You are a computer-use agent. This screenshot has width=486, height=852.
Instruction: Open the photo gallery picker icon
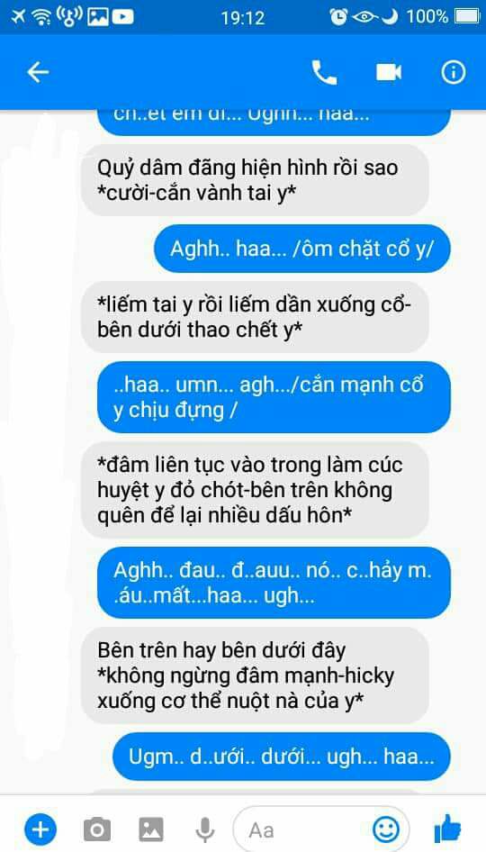point(151,829)
